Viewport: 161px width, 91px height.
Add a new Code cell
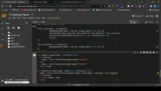click(34, 22)
